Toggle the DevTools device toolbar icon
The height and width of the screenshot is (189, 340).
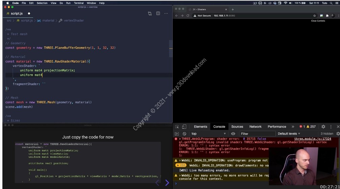(x=184, y=127)
